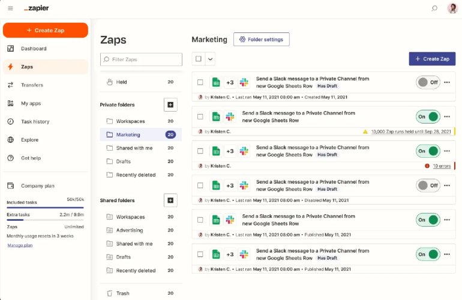Click the Trash bin icon
This screenshot has height=300, width=462.
[x=110, y=293]
